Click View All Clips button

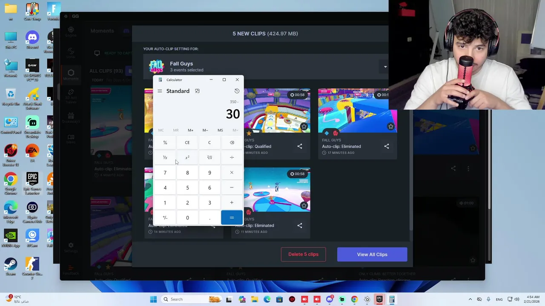pos(372,254)
